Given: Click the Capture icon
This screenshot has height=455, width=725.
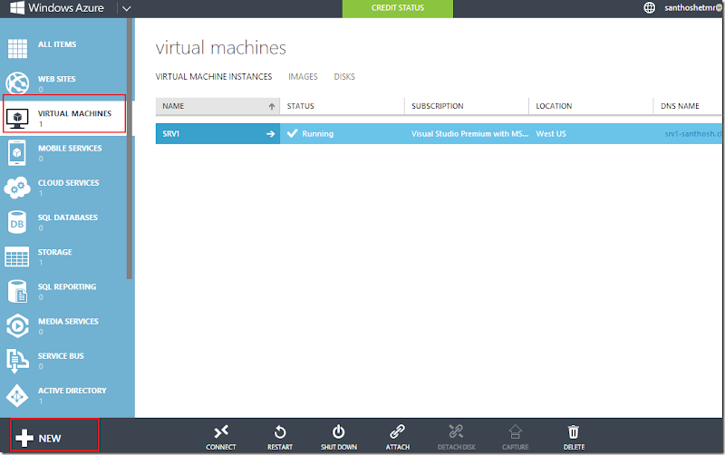Looking at the screenshot, I should pos(515,431).
